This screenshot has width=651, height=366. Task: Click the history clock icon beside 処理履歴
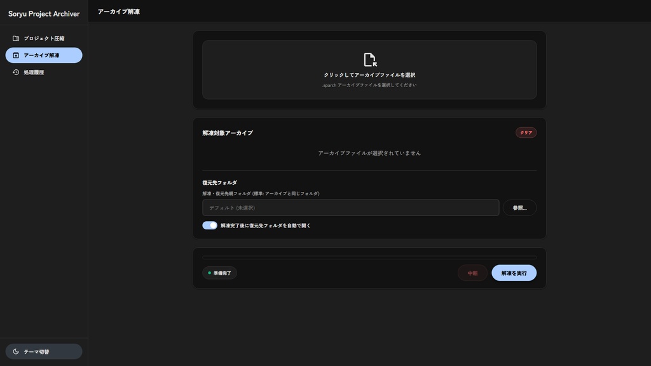tap(16, 72)
